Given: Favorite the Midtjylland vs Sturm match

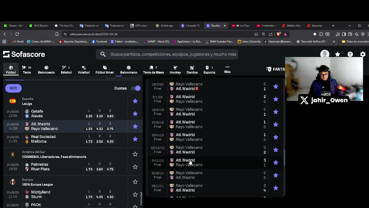Looking at the screenshot, I should coord(135,195).
